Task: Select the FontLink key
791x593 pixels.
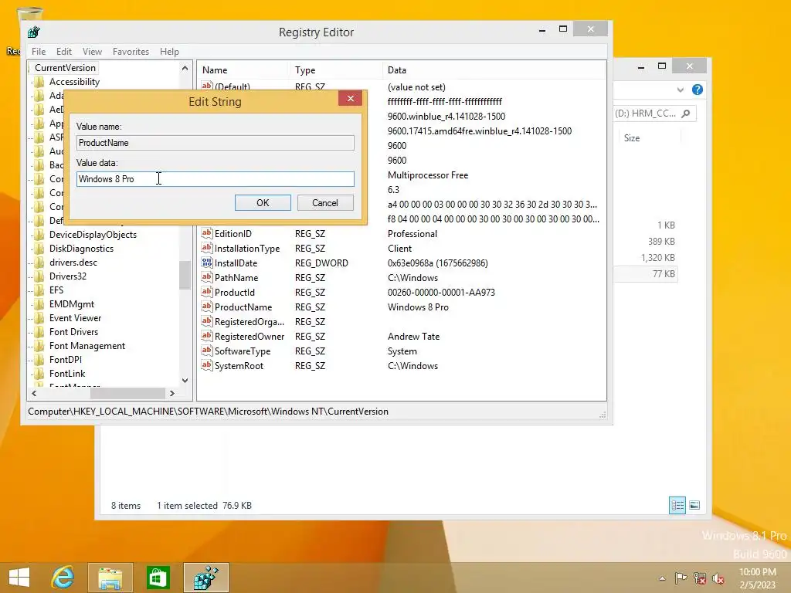Action: (67, 374)
